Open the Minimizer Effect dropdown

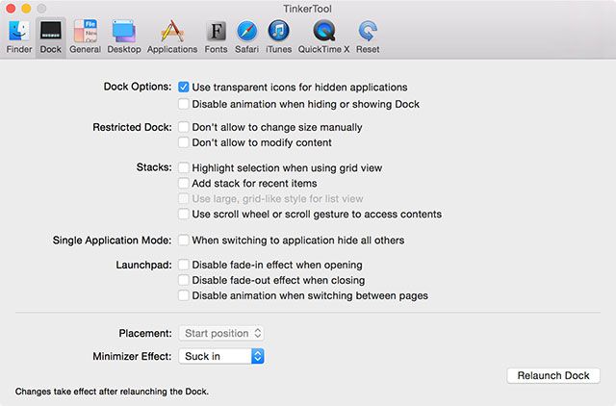coord(220,356)
